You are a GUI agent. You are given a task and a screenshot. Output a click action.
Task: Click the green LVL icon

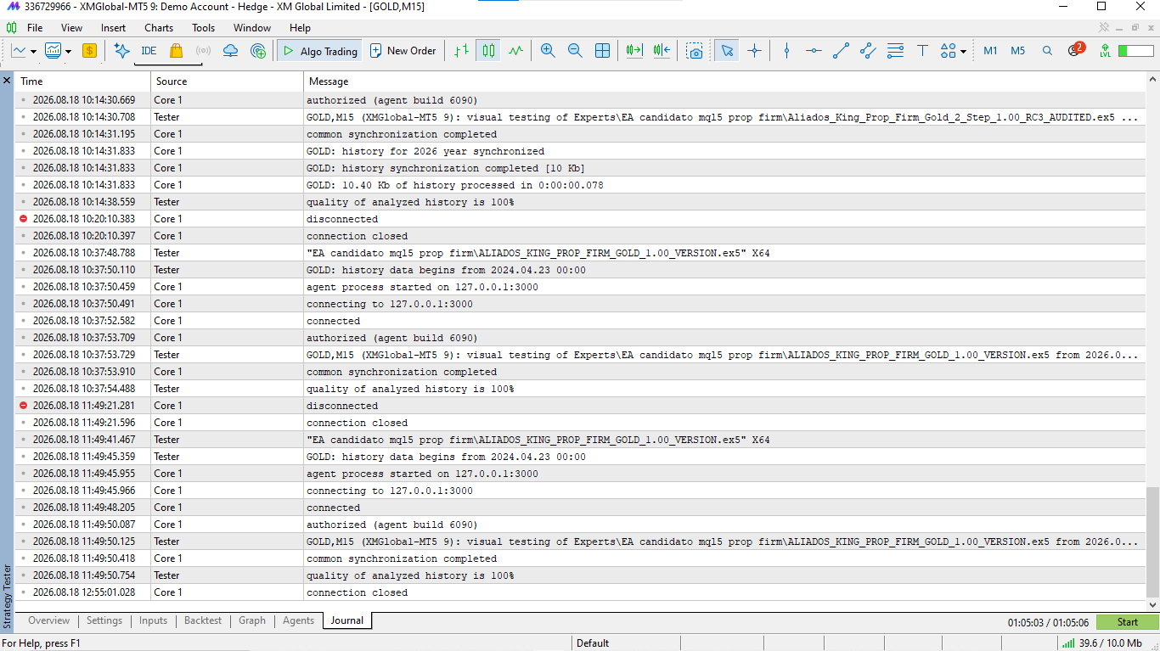click(x=1104, y=51)
